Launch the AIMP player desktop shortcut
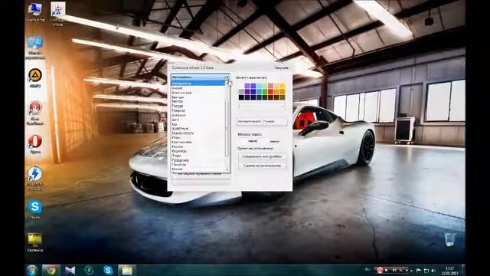The image size is (490, 276). [35, 77]
